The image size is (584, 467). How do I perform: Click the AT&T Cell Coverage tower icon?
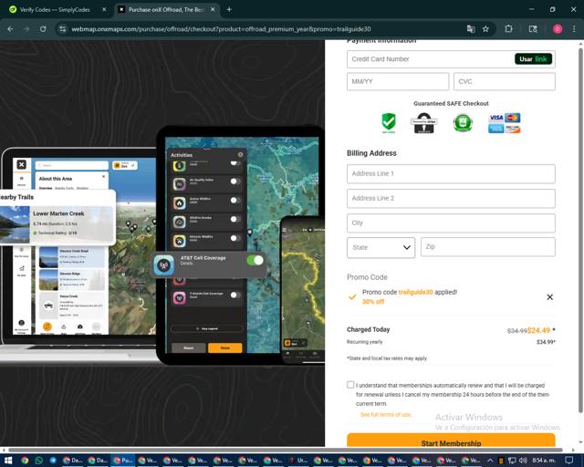(x=164, y=265)
